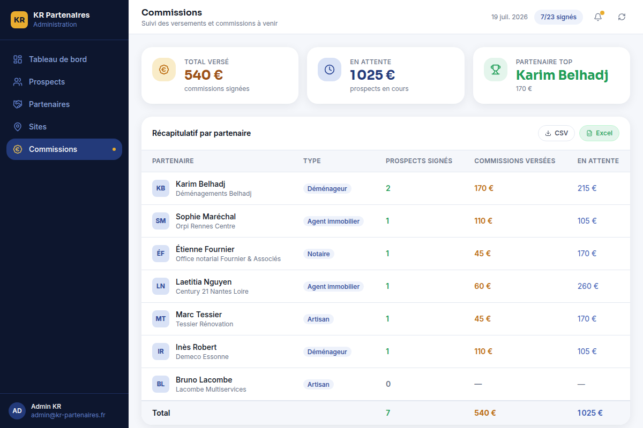Export table as CSV
This screenshot has width=643, height=428.
[x=556, y=133]
